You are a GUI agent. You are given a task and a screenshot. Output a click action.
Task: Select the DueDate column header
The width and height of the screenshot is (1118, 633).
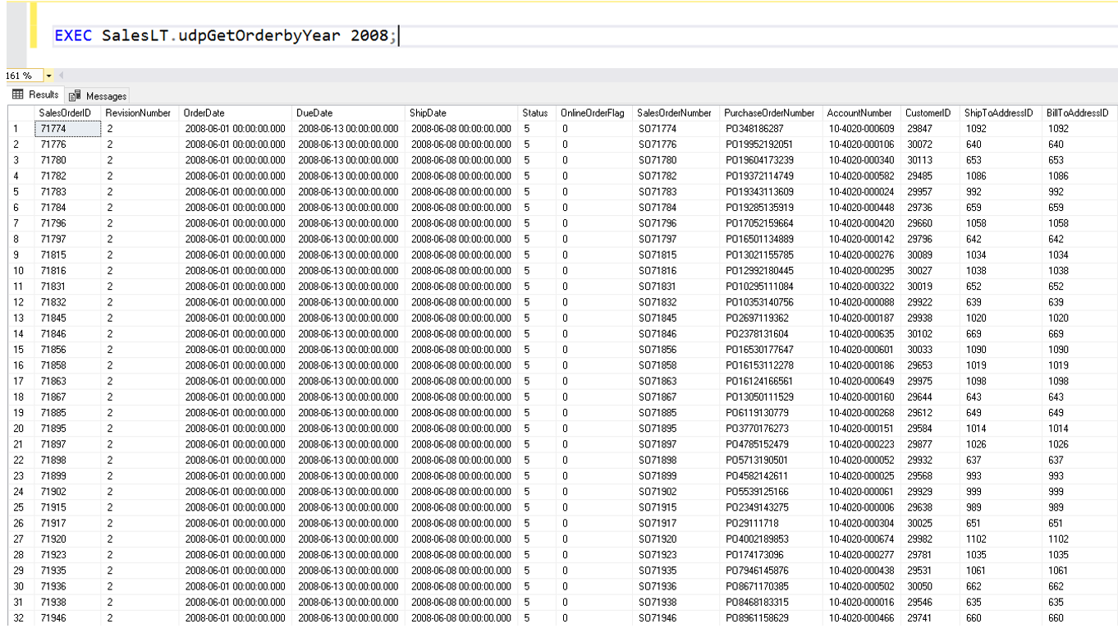314,113
